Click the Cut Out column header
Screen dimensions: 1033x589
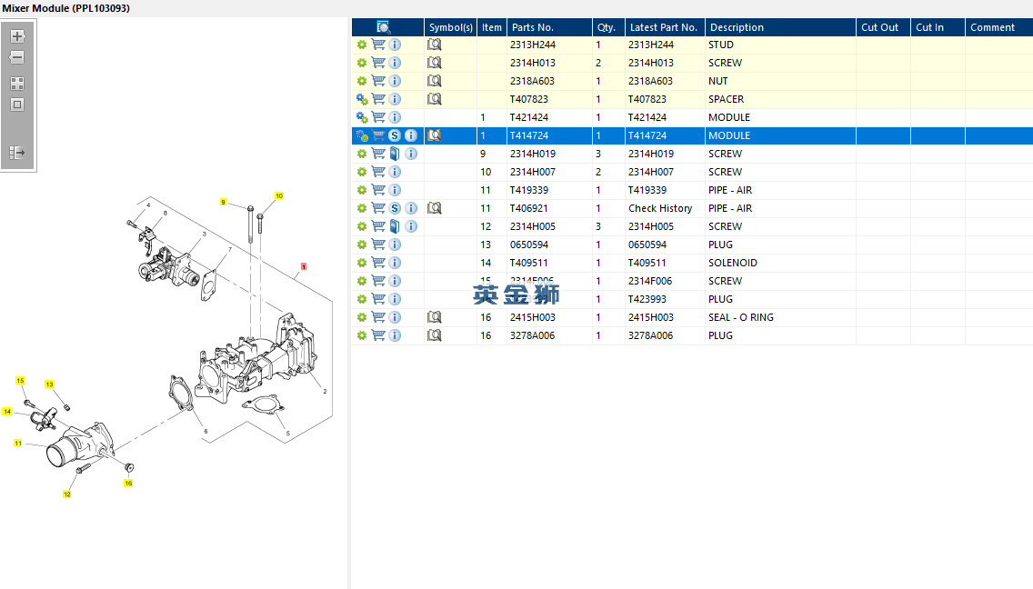[883, 27]
